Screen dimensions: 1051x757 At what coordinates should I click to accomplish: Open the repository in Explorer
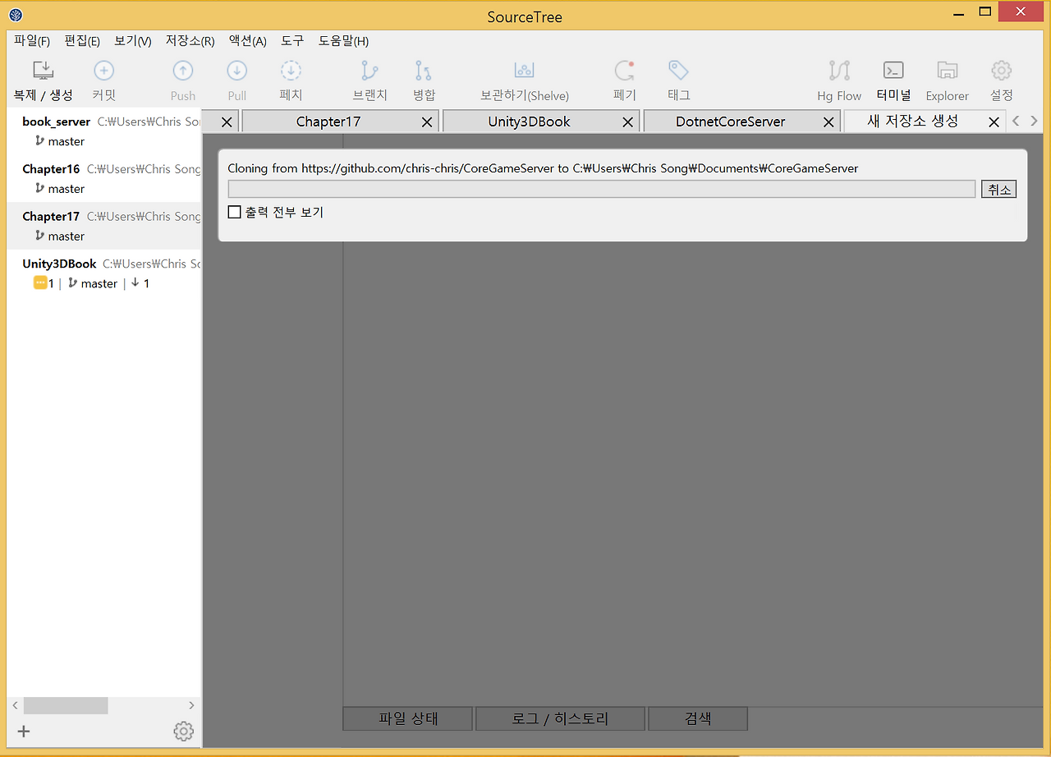coord(948,81)
